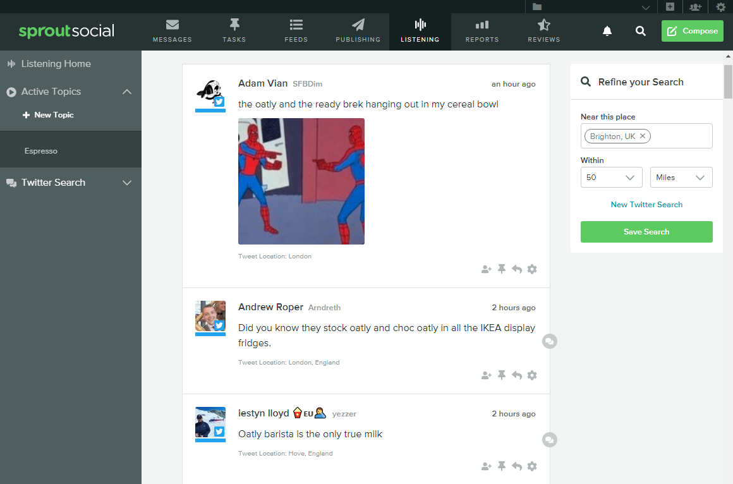Open Andrew Roper's profile name
The image size is (733, 484).
tap(270, 307)
